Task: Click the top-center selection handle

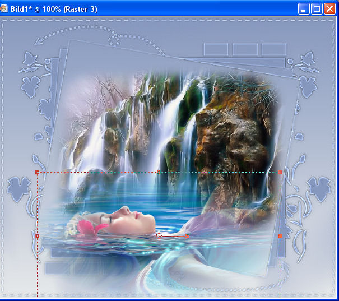Action: pos(158,172)
